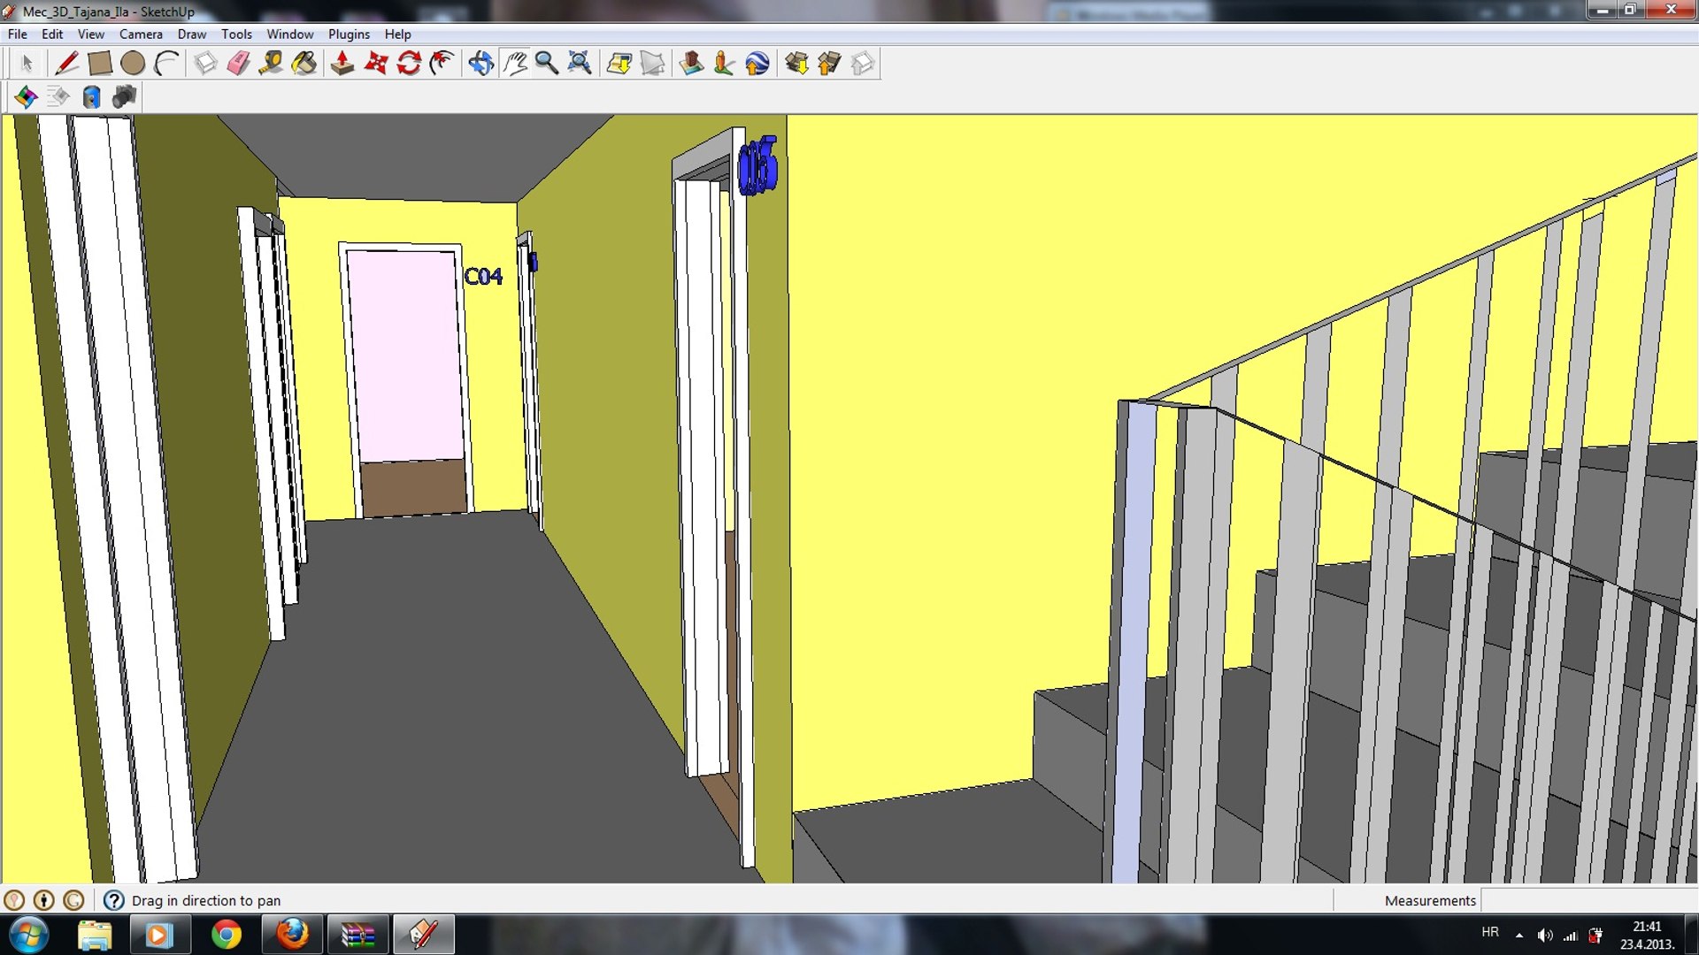Activate the Zoom magnifier tool
This screenshot has width=1699, height=955.
coord(547,64)
